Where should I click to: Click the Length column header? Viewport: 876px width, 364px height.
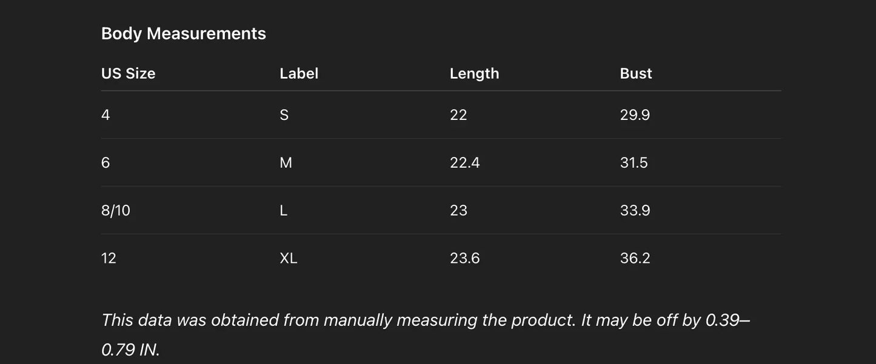[x=474, y=73]
